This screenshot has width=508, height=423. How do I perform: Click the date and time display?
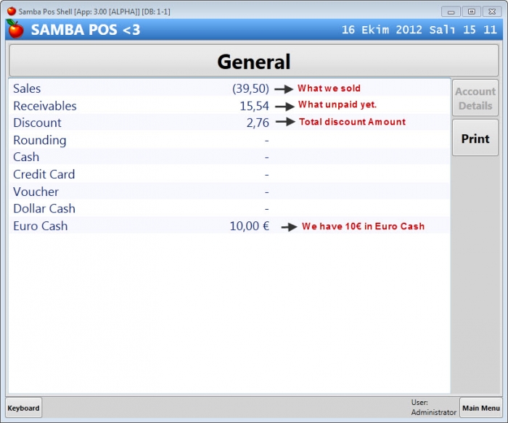point(419,30)
